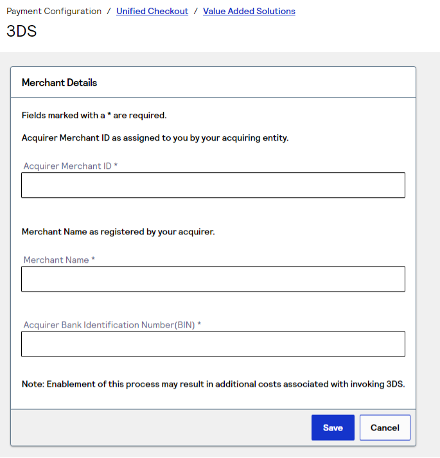Screen dimensions: 440x458
Task: Click the 'Merchant Name as registered by your acquirer' text
Action: tap(118, 232)
